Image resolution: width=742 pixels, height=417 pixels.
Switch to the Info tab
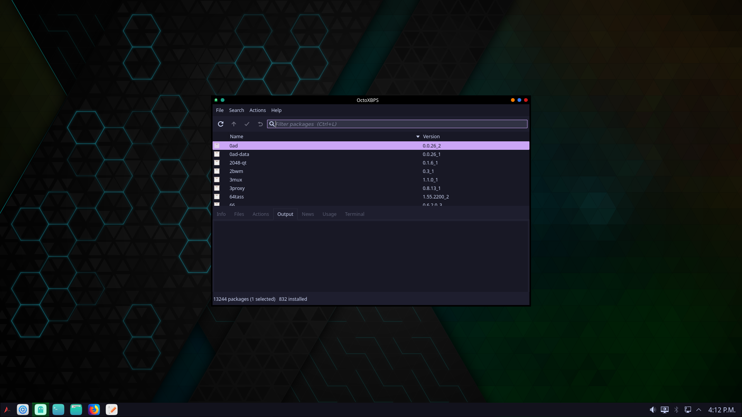(221, 214)
